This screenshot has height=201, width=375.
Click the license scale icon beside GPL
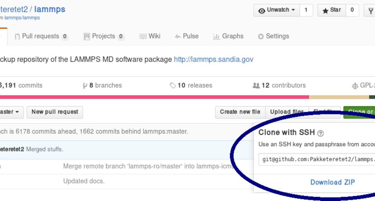point(355,86)
